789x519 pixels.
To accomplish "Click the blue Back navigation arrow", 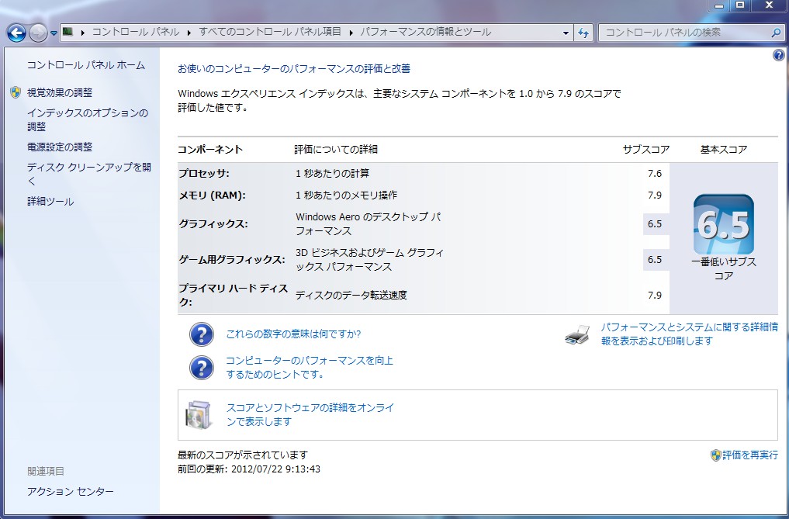I will [16, 33].
